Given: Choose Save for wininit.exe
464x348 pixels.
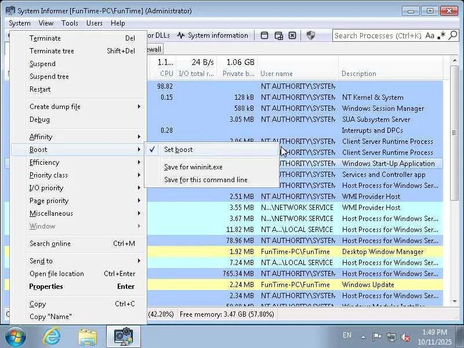Looking at the screenshot, I should tap(212, 167).
